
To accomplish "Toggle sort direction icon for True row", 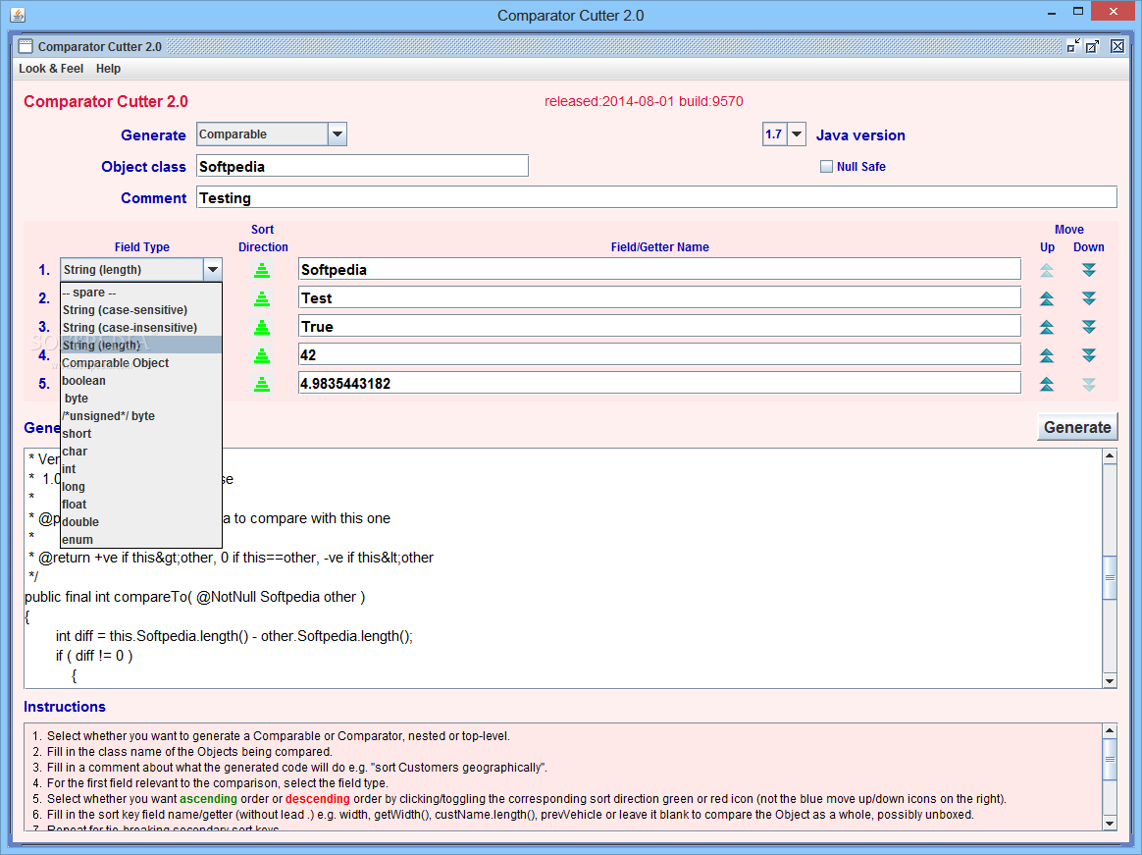I will pyautogui.click(x=262, y=327).
